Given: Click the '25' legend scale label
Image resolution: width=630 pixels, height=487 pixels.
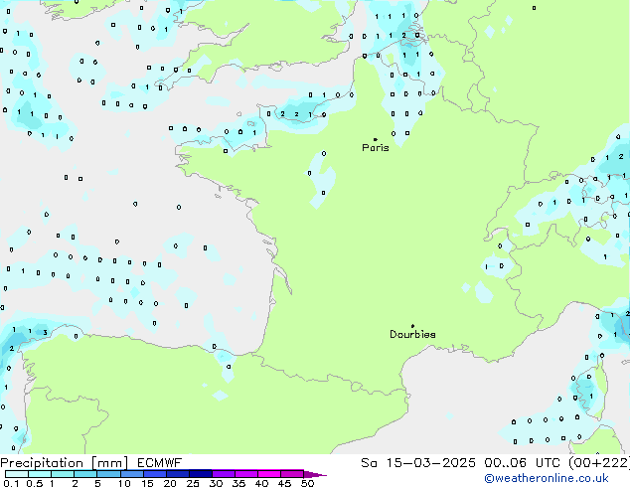Looking at the screenshot, I should pyautogui.click(x=193, y=483).
